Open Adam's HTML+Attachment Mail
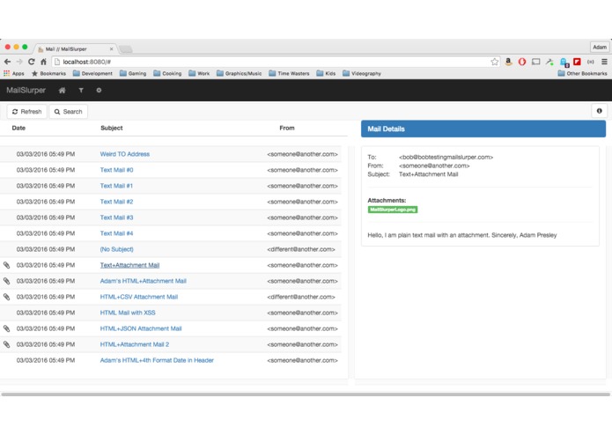 (144, 281)
